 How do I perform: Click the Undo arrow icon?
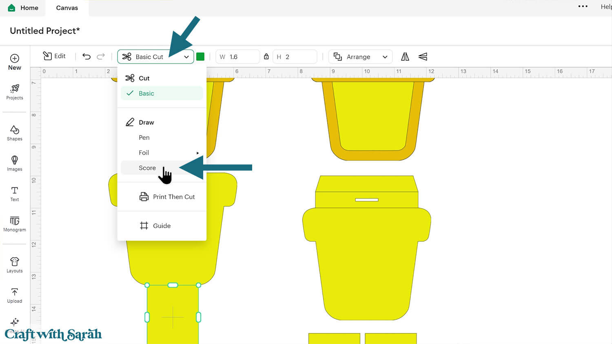[86, 57]
